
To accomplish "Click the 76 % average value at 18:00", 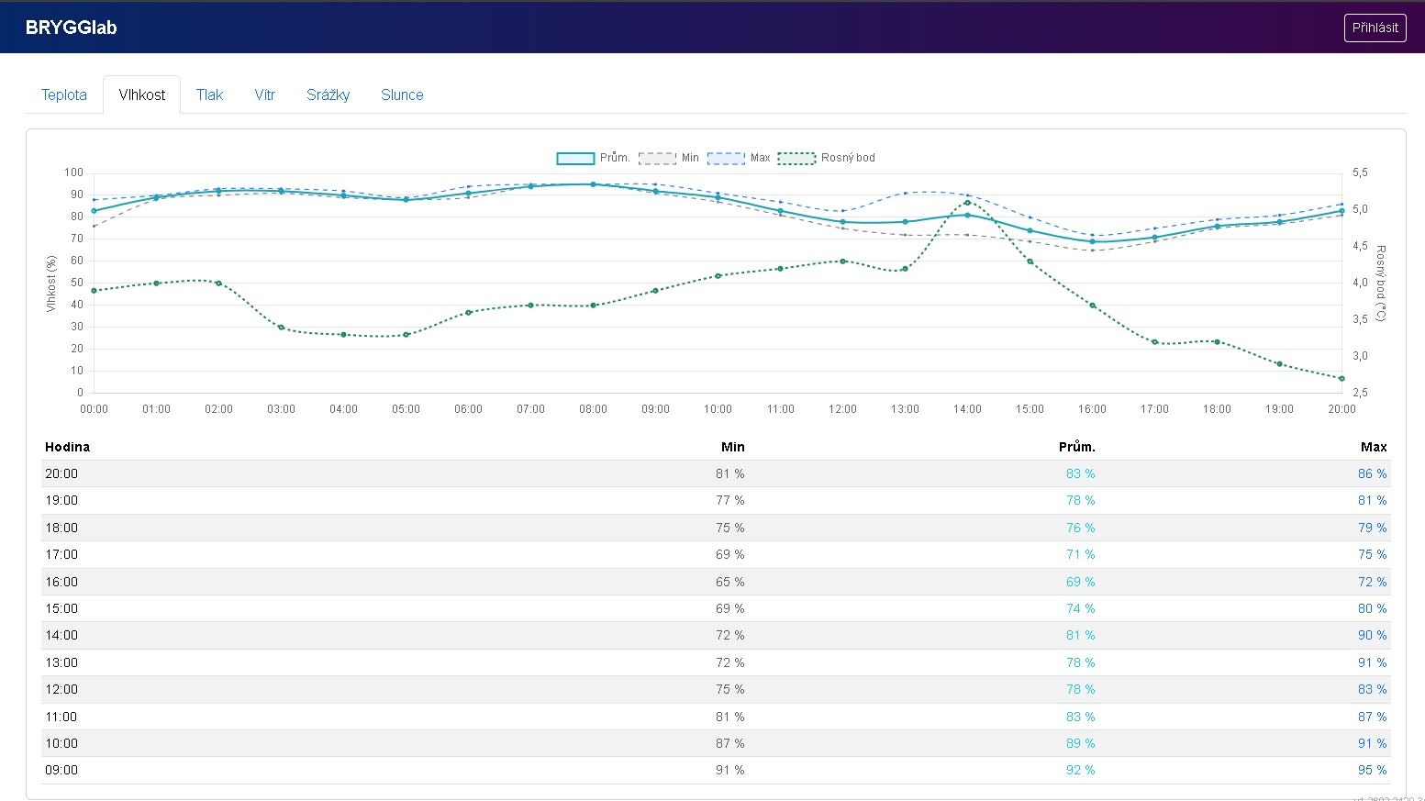I will [x=1081, y=528].
